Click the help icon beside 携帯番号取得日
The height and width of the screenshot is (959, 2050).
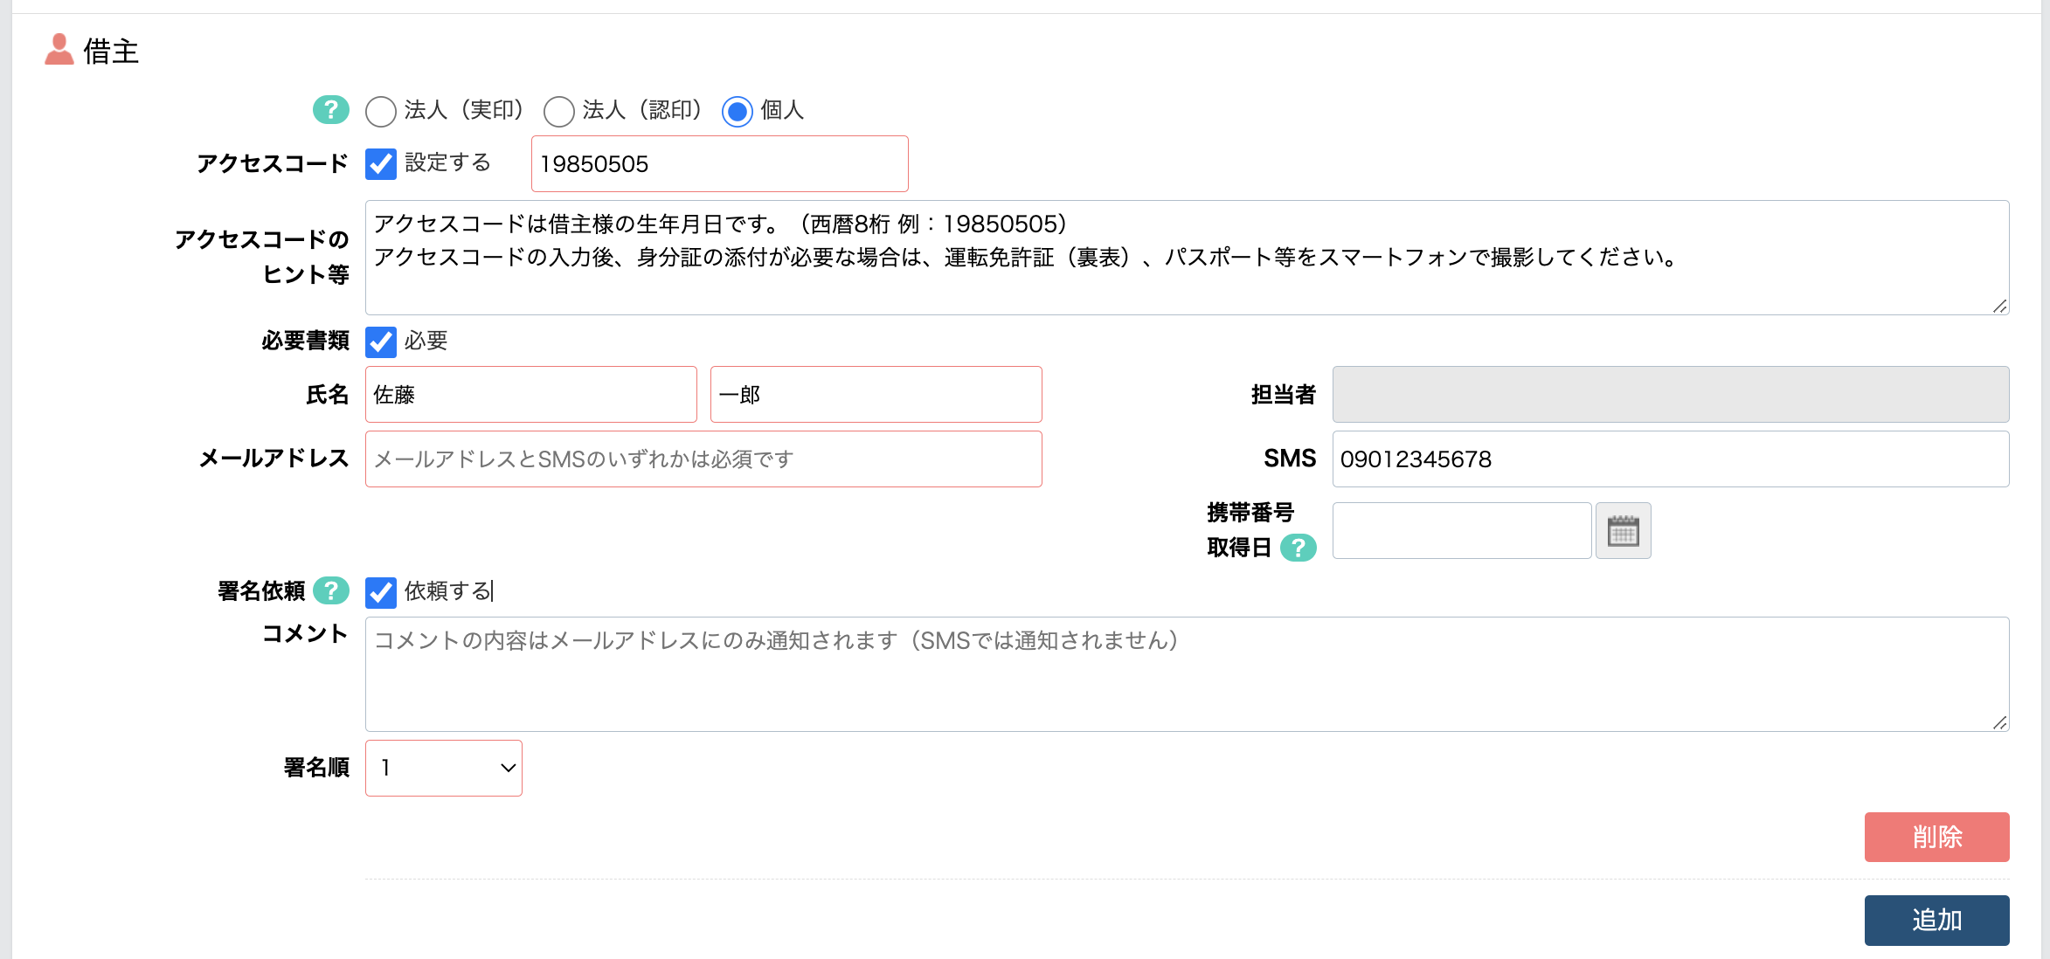(x=1301, y=548)
